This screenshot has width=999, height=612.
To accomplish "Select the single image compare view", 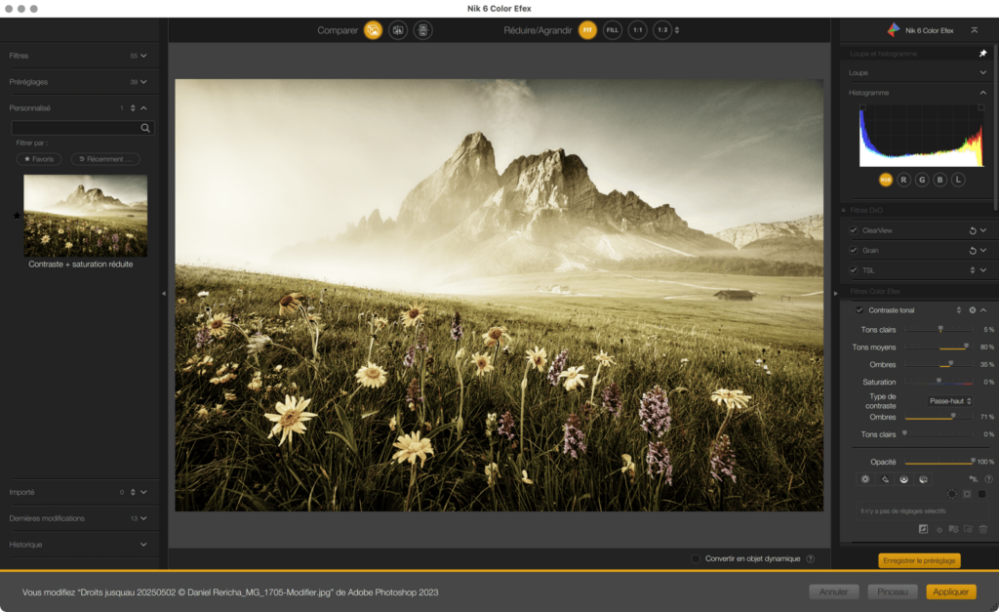I will pyautogui.click(x=373, y=30).
